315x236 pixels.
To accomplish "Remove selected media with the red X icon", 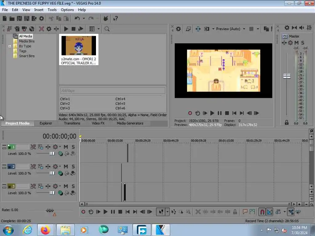I will tap(42, 29).
